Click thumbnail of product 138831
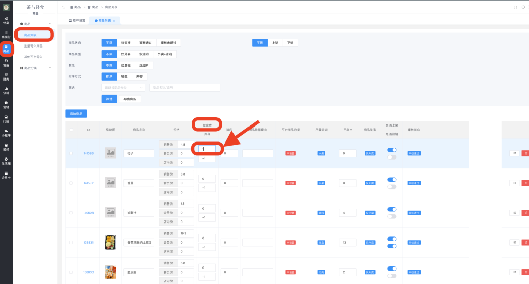Image resolution: width=529 pixels, height=284 pixels. tap(111, 242)
